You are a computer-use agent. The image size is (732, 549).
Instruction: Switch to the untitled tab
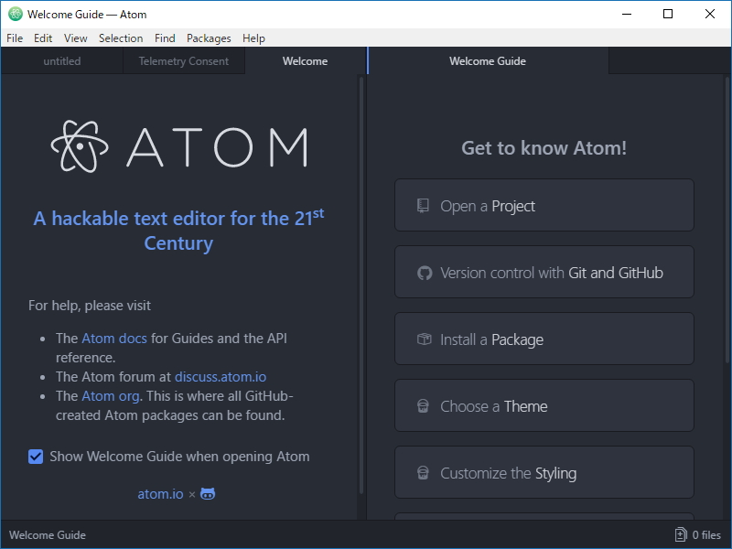tap(61, 61)
